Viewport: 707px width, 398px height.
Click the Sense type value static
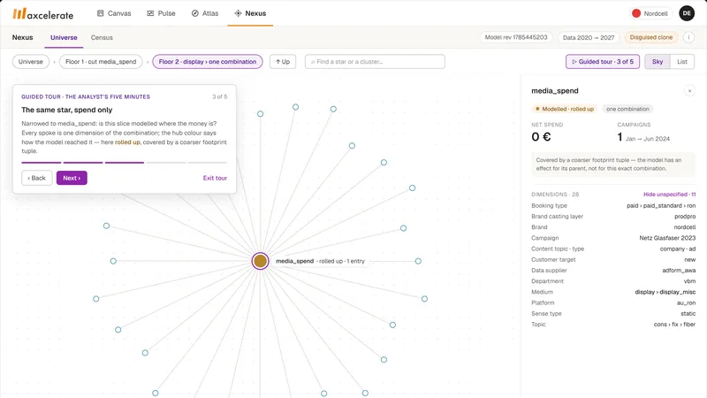click(x=688, y=314)
